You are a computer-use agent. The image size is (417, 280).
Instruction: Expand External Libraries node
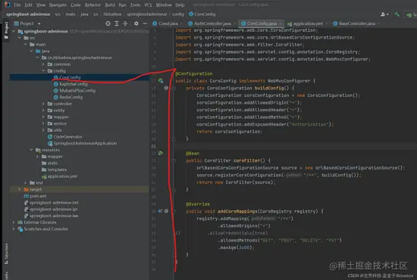(14, 222)
